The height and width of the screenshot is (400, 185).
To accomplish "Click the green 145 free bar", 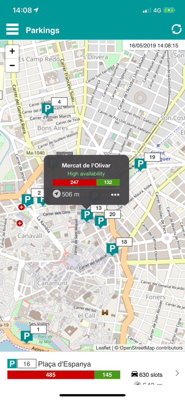I will point(107,375).
